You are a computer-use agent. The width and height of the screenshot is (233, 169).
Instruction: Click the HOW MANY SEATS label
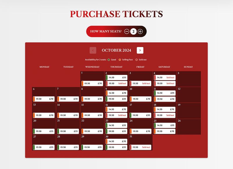click(x=106, y=31)
